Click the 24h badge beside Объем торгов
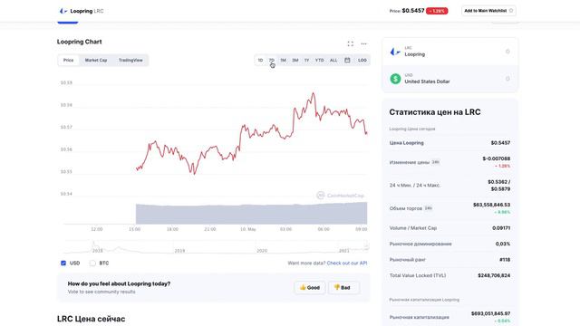Viewport: 580px width, 326px height. [429, 208]
